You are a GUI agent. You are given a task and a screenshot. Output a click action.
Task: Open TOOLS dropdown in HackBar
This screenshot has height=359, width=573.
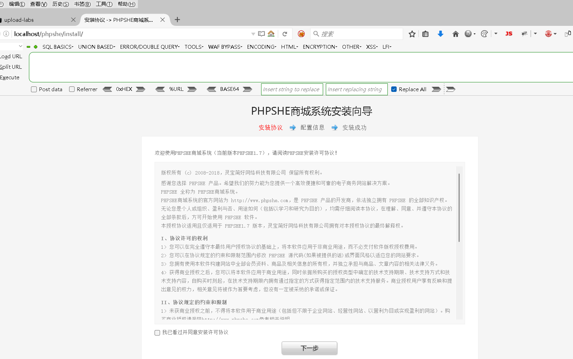[194, 47]
